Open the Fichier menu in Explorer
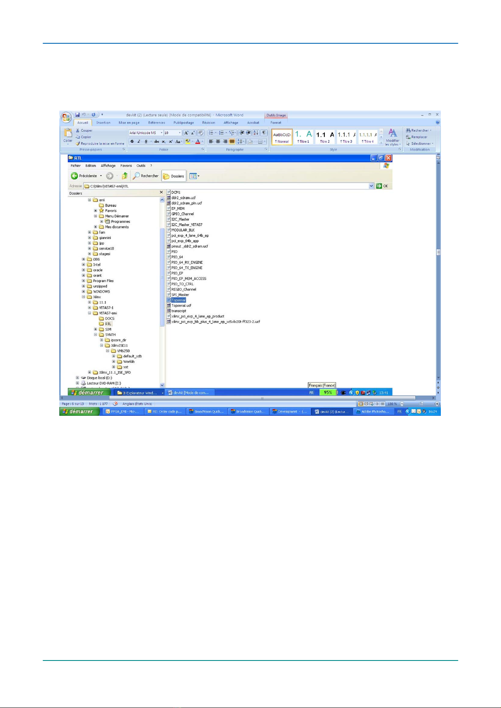 point(76,166)
